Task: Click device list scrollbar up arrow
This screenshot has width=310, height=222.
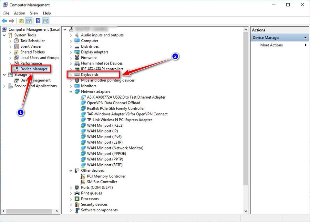Action: point(246,30)
